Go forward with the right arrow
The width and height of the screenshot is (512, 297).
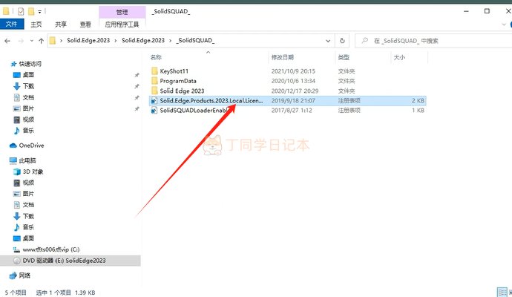point(21,41)
